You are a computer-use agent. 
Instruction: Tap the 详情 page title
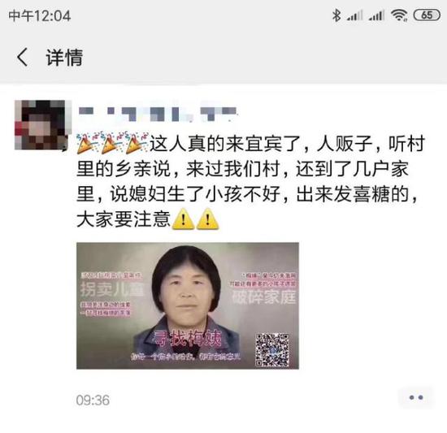tap(64, 57)
